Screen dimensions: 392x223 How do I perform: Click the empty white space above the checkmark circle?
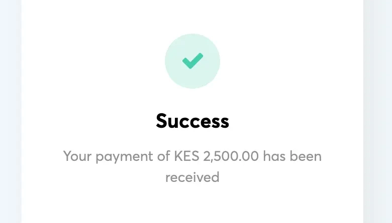pos(192,16)
